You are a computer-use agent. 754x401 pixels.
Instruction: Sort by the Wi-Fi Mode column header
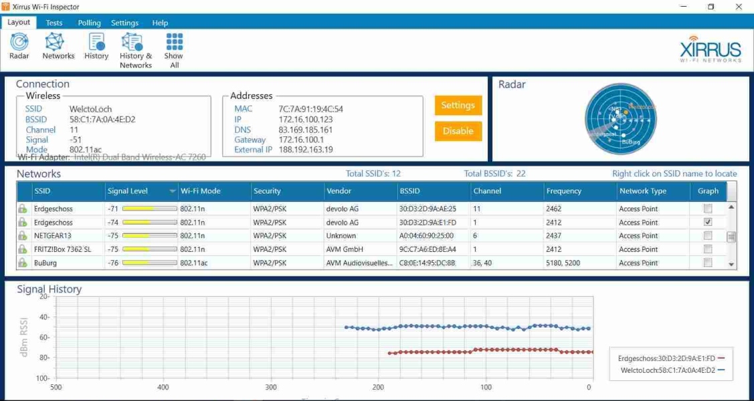(215, 191)
